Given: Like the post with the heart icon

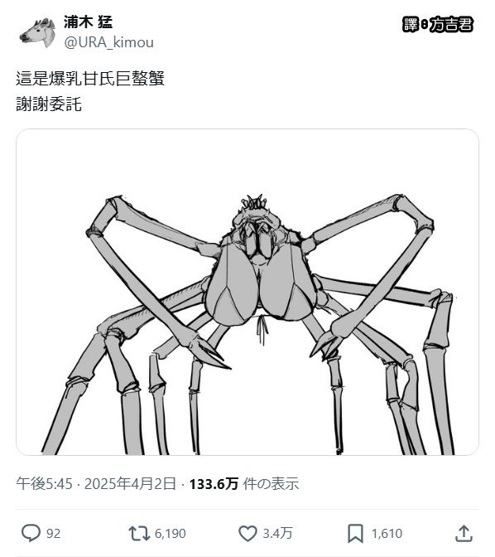Looking at the screenshot, I should click(247, 534).
